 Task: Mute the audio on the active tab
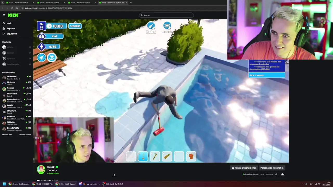pyautogui.click(x=123, y=3)
